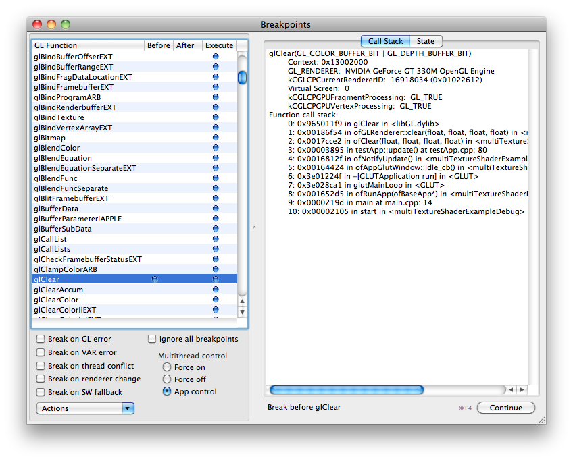The height and width of the screenshot is (461, 573).
Task: Enable Break on GL error
Action: 41,339
